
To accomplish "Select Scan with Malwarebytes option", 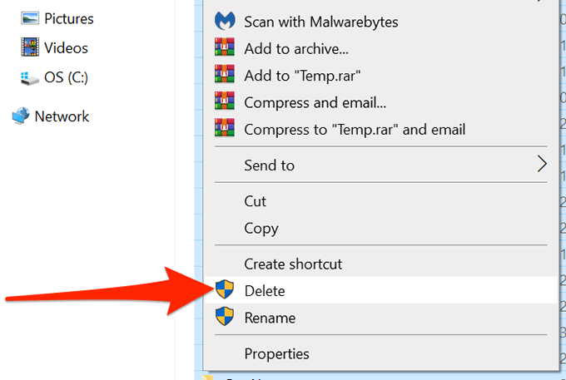I will [x=321, y=22].
